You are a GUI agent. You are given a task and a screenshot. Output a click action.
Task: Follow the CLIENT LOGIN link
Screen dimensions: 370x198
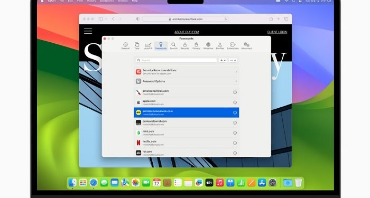pos(277,32)
